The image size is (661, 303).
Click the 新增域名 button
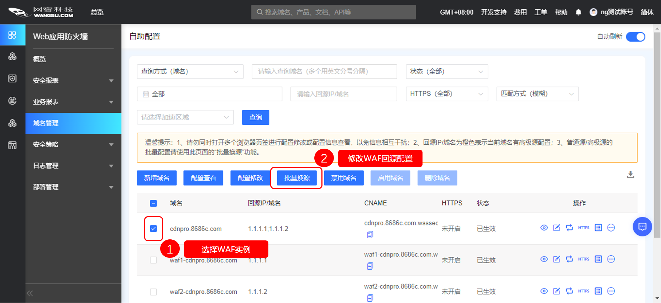(x=157, y=178)
